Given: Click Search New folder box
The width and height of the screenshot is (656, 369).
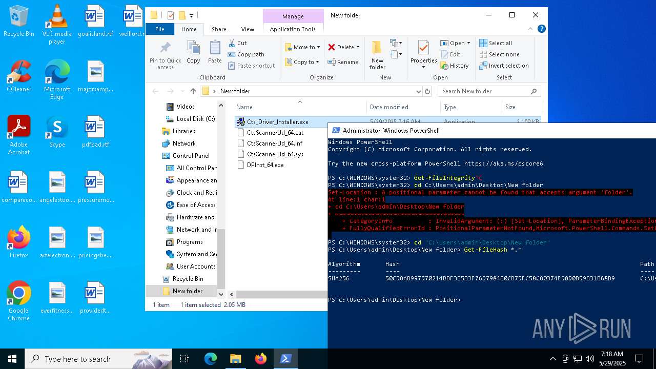Looking at the screenshot, I should click(x=489, y=91).
